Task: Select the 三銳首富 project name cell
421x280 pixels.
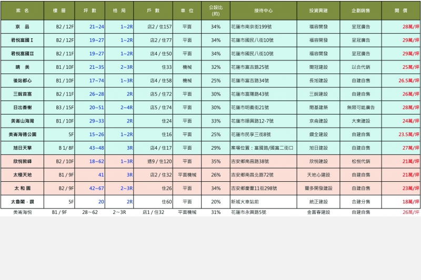Action: 22,94
